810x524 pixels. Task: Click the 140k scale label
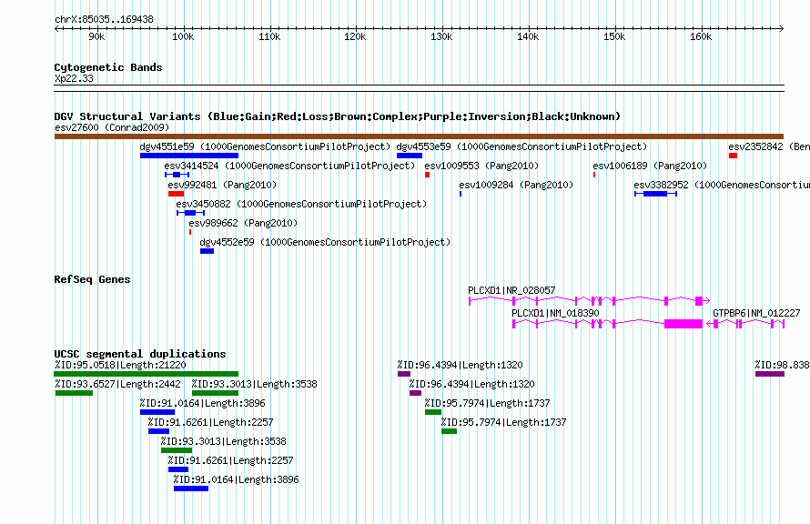tap(528, 36)
